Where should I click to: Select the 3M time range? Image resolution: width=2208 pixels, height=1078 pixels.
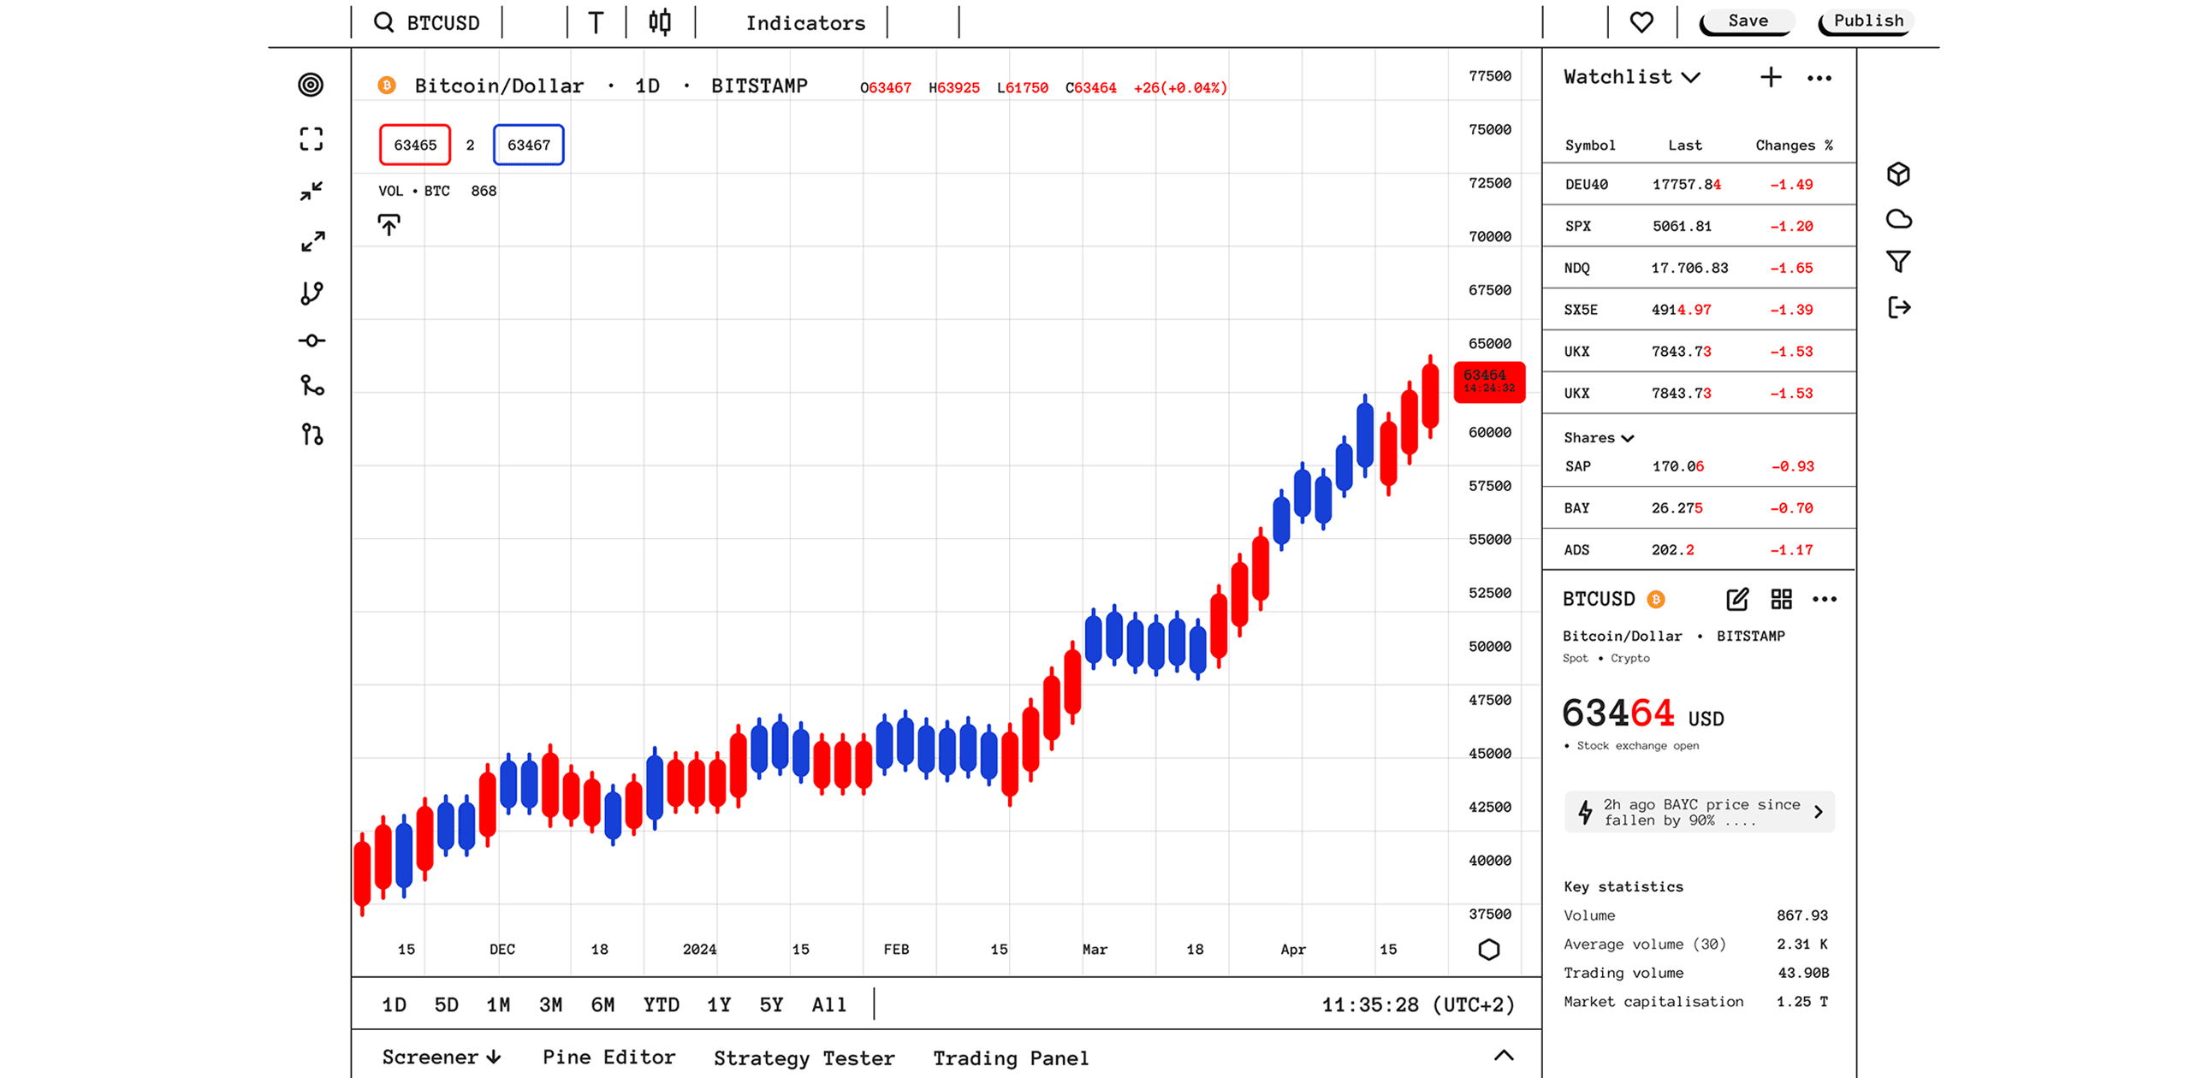[550, 1004]
